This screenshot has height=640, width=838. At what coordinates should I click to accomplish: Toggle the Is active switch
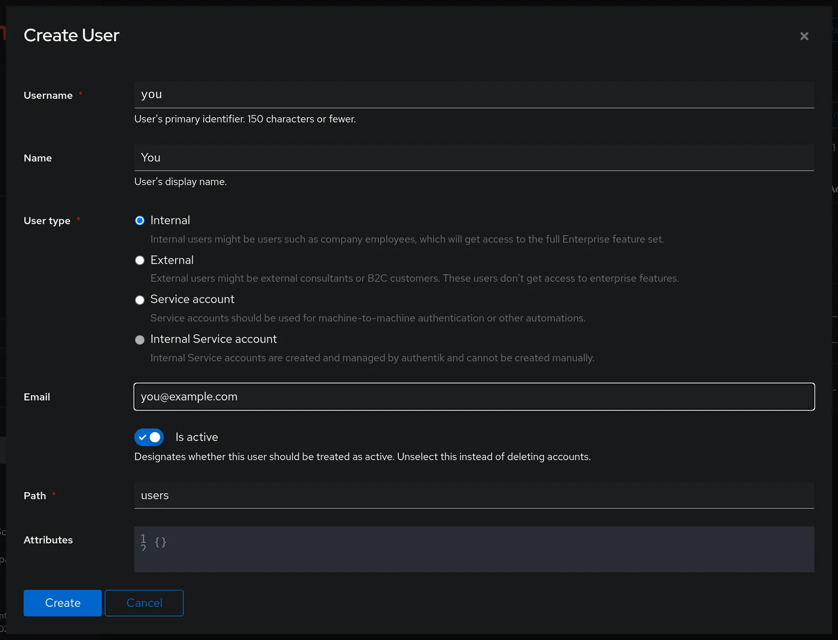[x=149, y=437]
